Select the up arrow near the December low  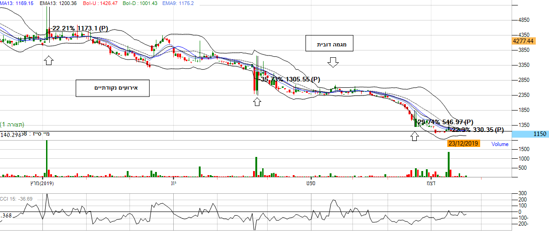[414, 136]
